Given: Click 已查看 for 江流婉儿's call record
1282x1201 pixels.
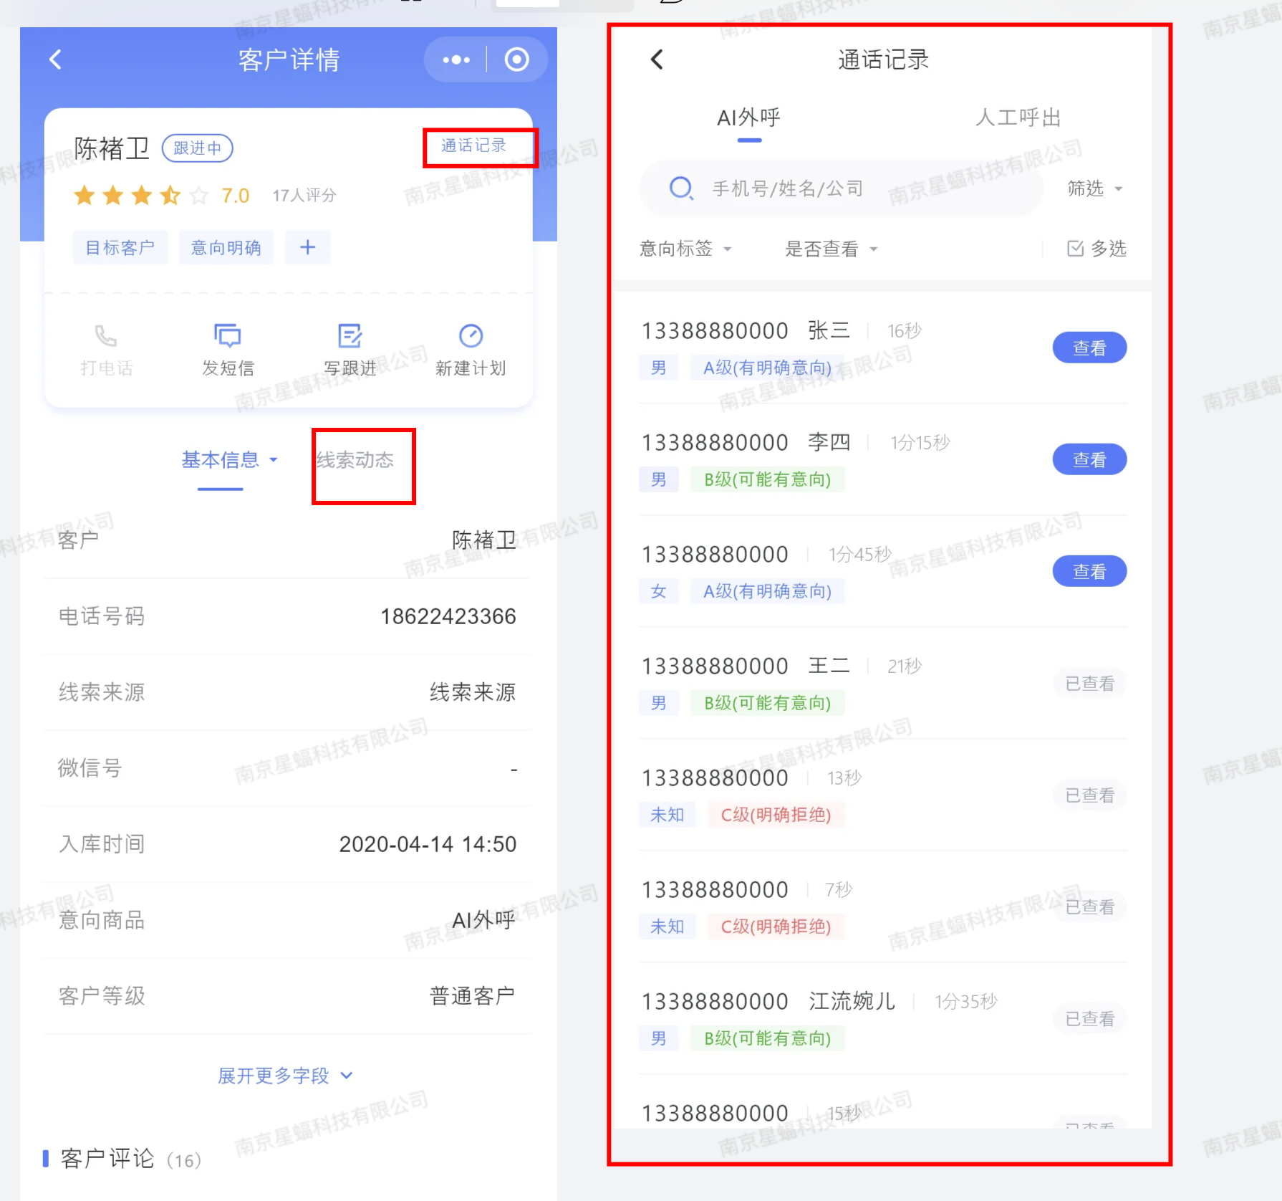Looking at the screenshot, I should (1089, 1018).
